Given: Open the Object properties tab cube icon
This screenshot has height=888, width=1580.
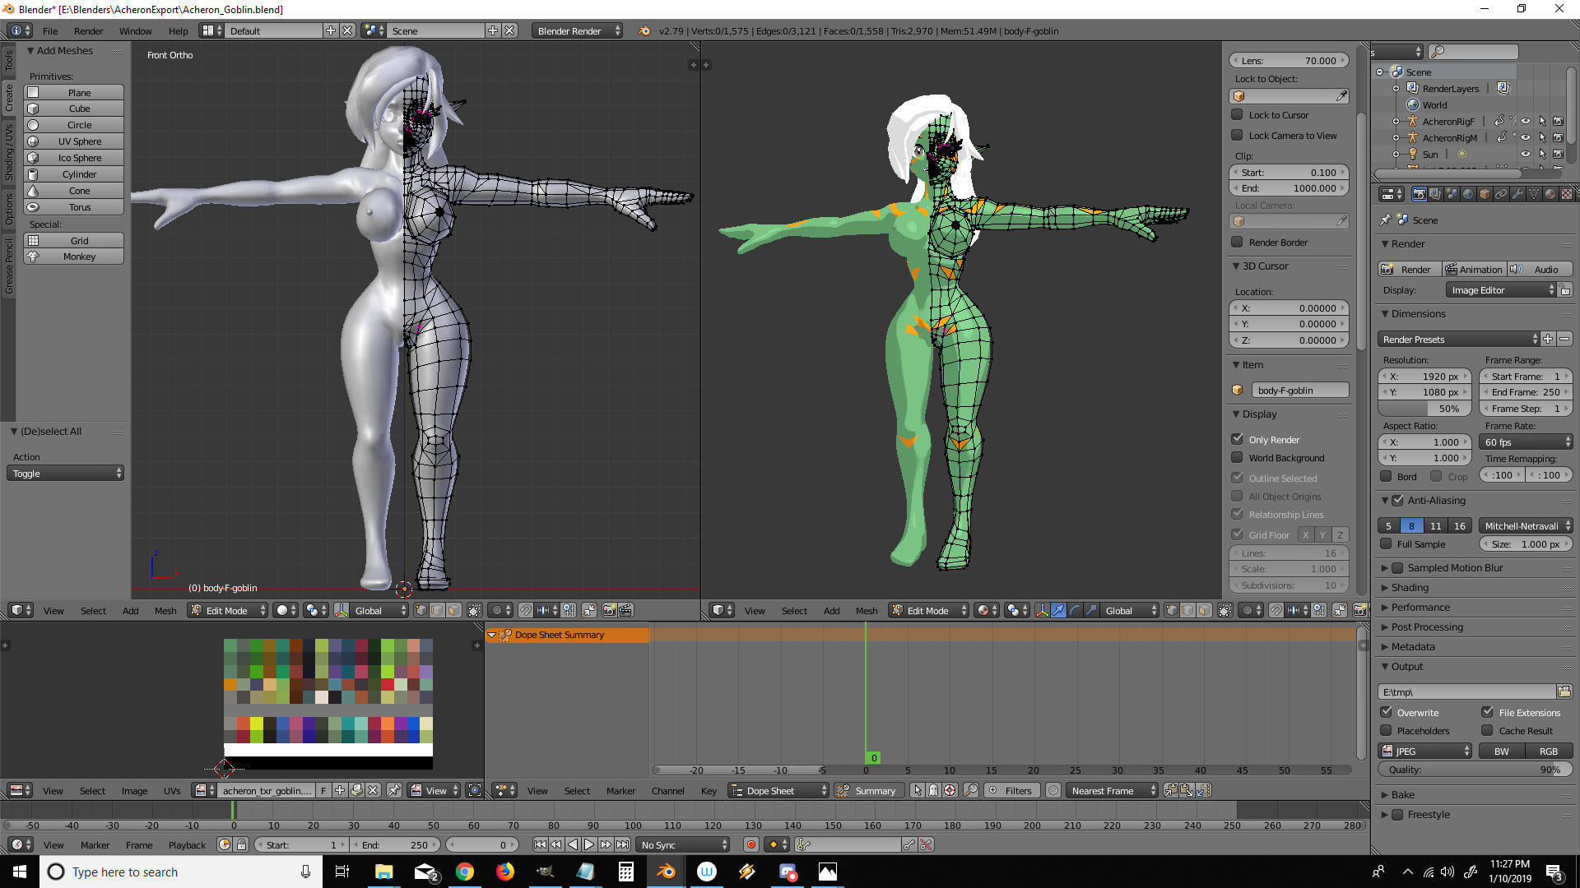Looking at the screenshot, I should (1485, 194).
